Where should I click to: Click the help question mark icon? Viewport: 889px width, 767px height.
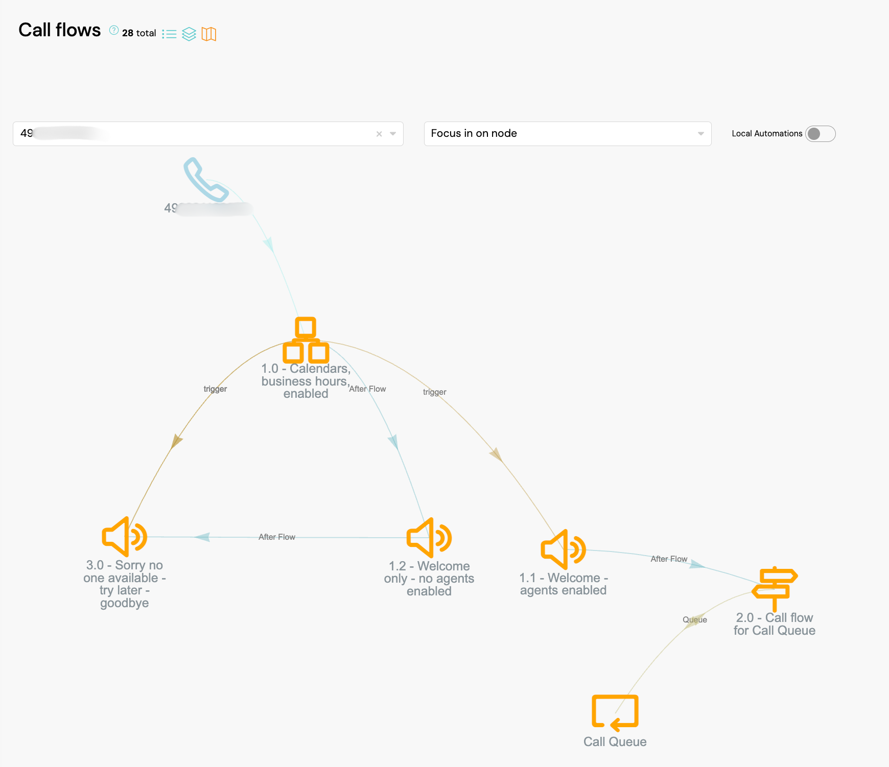click(114, 31)
